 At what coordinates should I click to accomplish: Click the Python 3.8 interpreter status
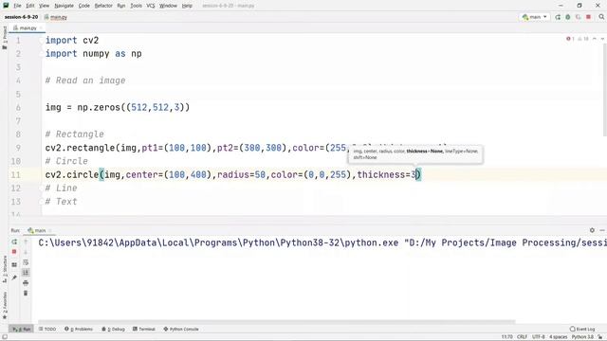(582, 337)
